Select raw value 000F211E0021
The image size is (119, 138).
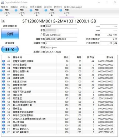[106, 98]
